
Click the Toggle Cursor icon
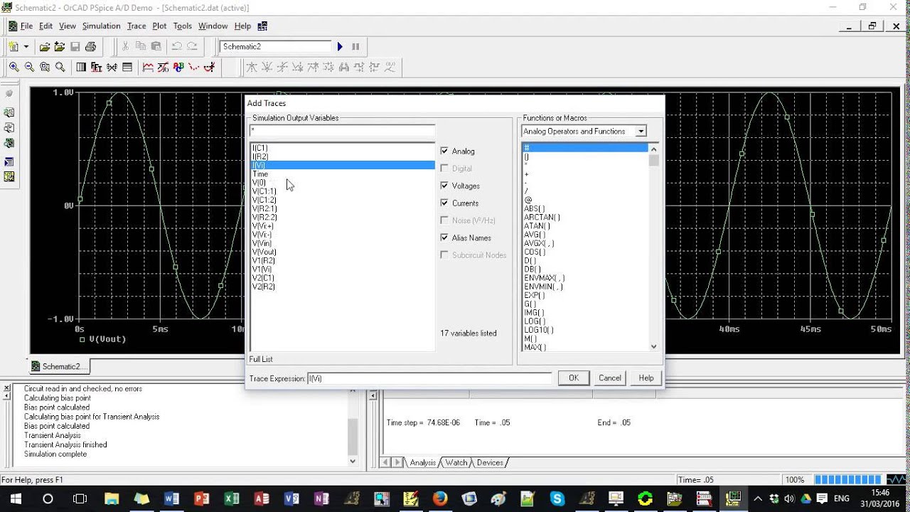pos(210,68)
